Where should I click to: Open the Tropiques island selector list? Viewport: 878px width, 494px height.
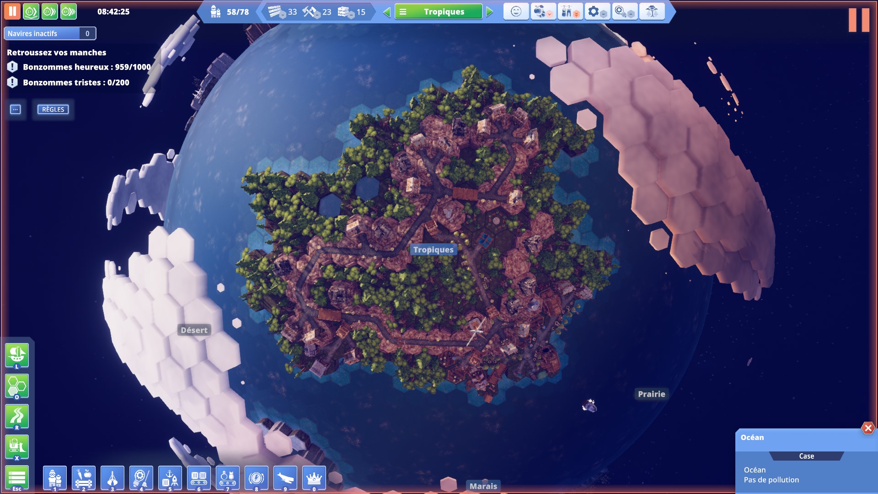[439, 12]
